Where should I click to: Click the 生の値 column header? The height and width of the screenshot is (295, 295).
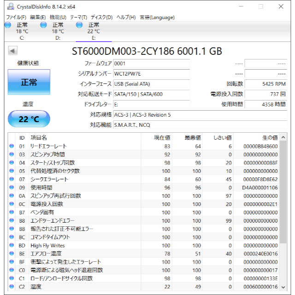click(x=256, y=138)
